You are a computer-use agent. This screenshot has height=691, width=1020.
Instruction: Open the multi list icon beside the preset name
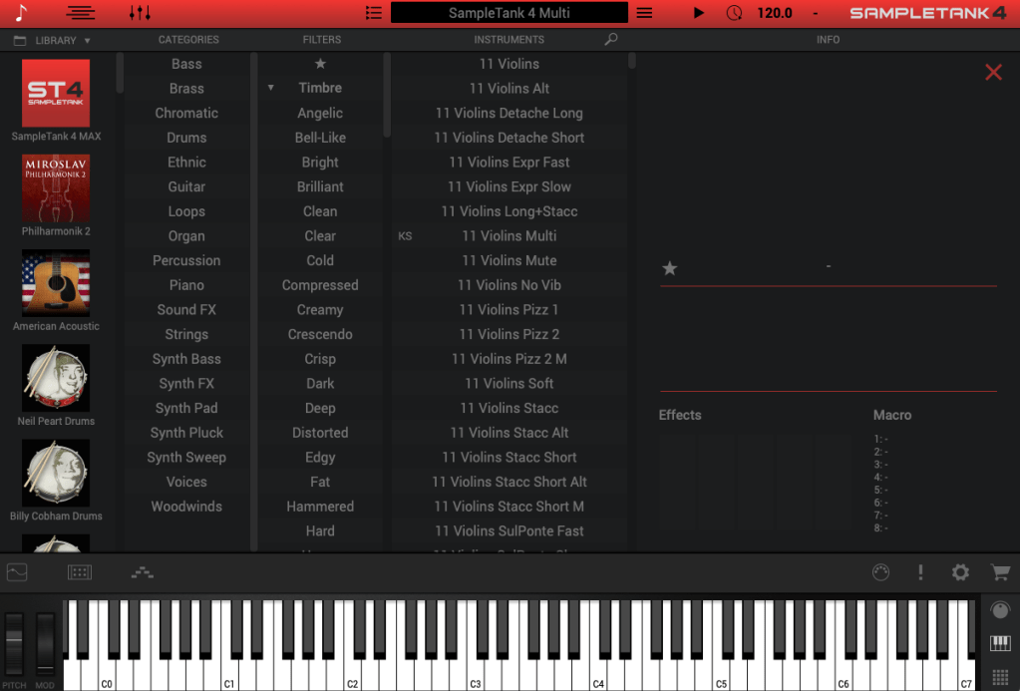374,13
